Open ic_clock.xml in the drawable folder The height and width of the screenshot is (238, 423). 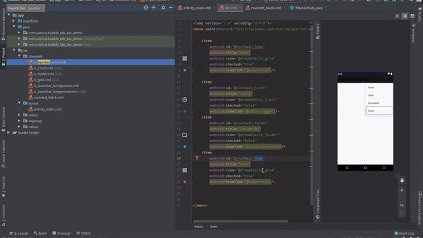(43, 68)
